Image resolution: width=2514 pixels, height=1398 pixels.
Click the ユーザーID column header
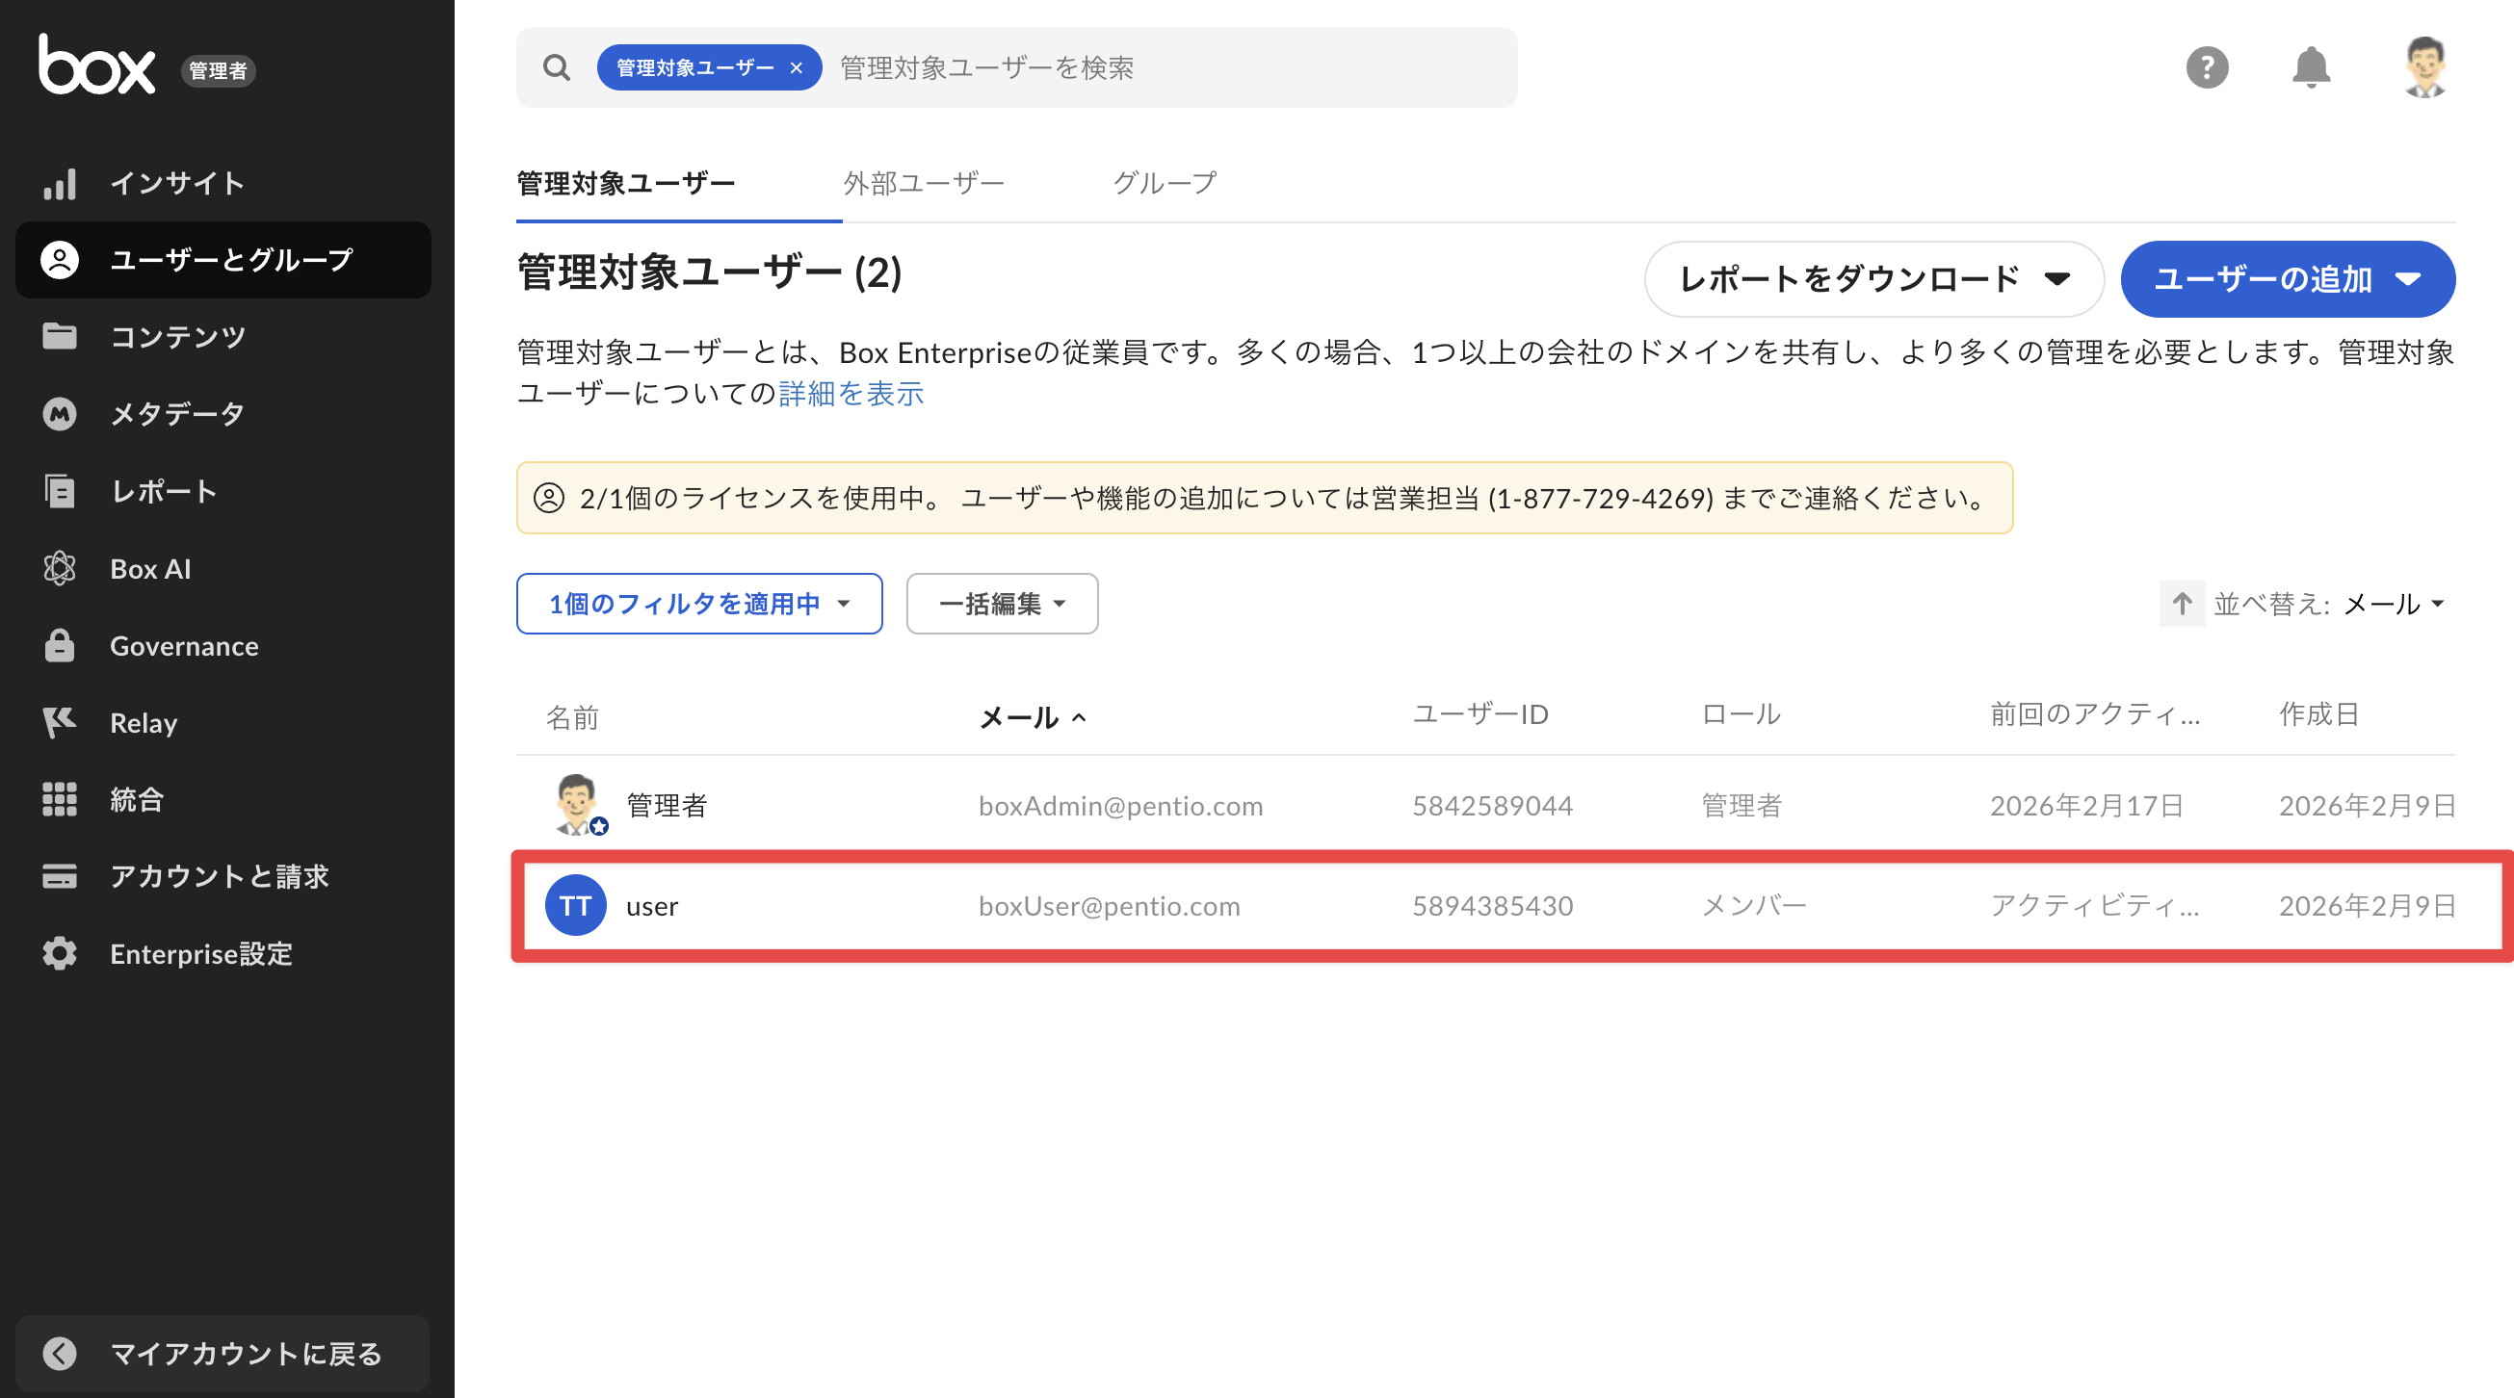tap(1480, 713)
